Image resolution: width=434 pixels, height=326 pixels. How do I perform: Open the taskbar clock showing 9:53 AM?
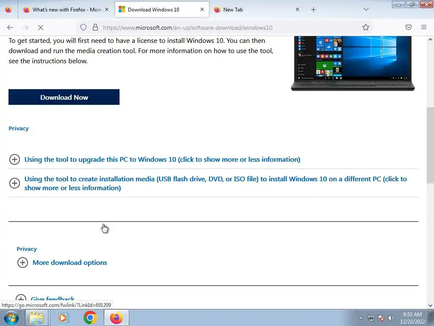click(x=412, y=318)
